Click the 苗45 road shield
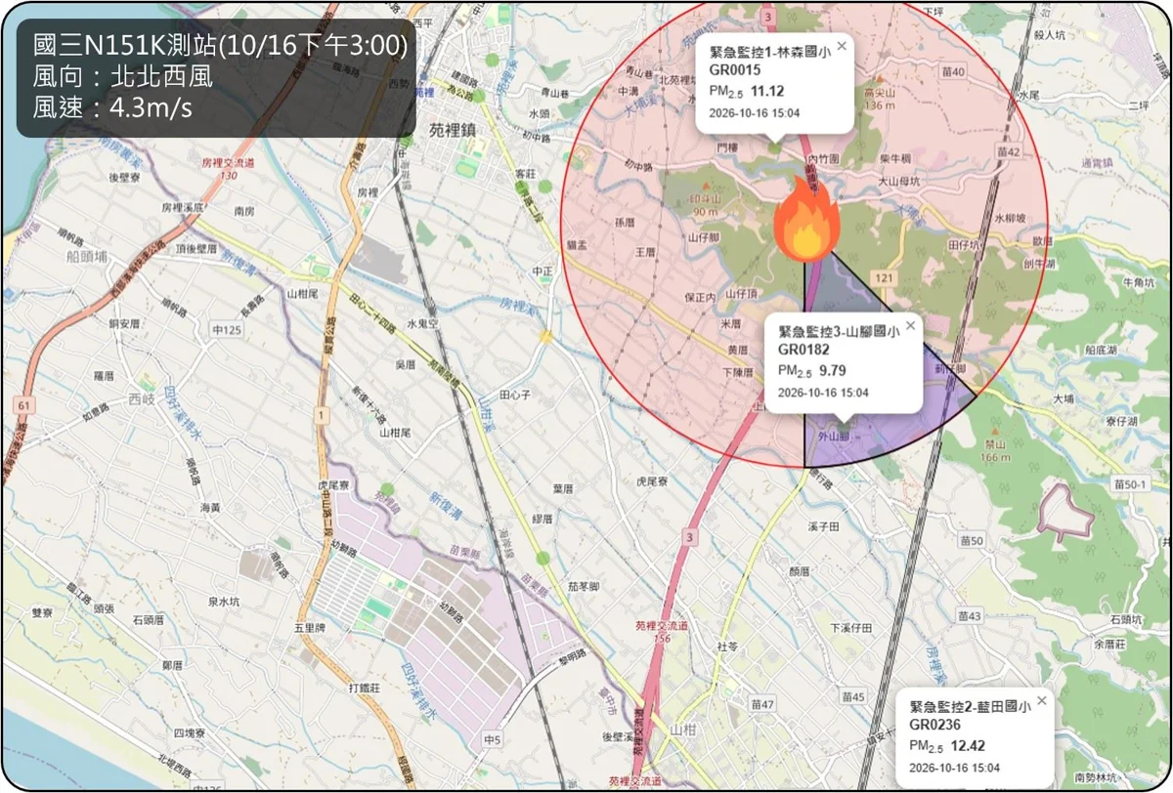 853,696
